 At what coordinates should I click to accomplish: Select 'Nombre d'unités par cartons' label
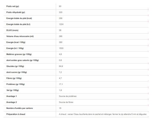[x=20, y=108]
